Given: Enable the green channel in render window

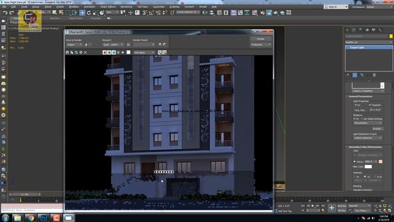Looking at the screenshot, I should click(109, 52).
